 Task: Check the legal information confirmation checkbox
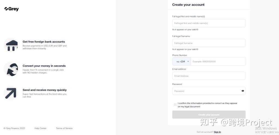pyautogui.click(x=175, y=105)
